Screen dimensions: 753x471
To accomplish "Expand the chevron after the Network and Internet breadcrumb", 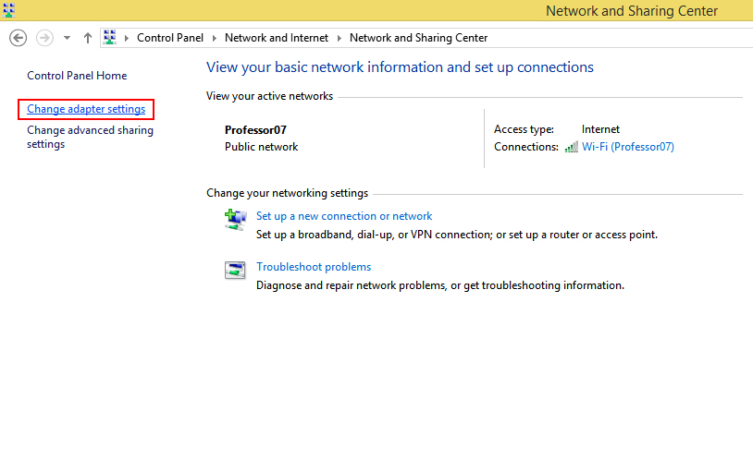I will pos(339,39).
